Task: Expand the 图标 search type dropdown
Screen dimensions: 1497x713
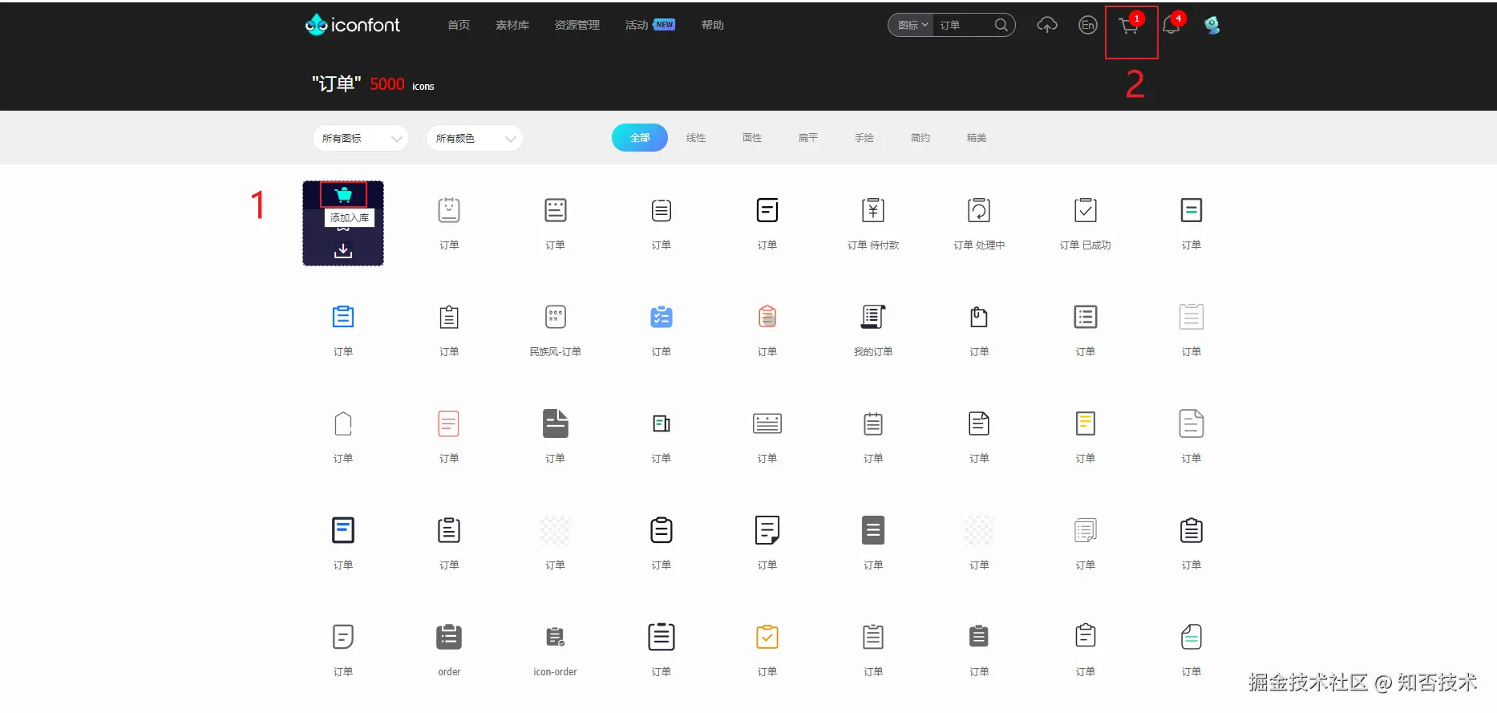Action: coord(912,25)
